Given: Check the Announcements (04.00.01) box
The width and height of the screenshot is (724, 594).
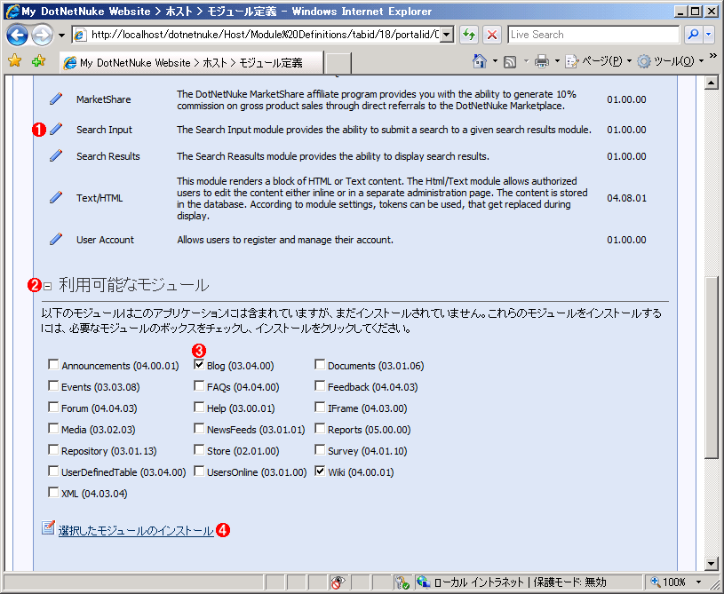Looking at the screenshot, I should (x=53, y=365).
